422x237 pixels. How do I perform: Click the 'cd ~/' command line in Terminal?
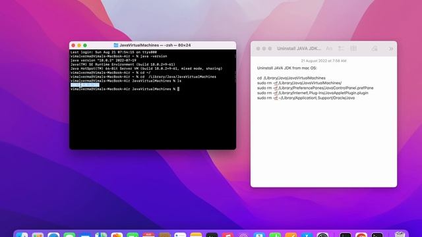tap(111, 72)
